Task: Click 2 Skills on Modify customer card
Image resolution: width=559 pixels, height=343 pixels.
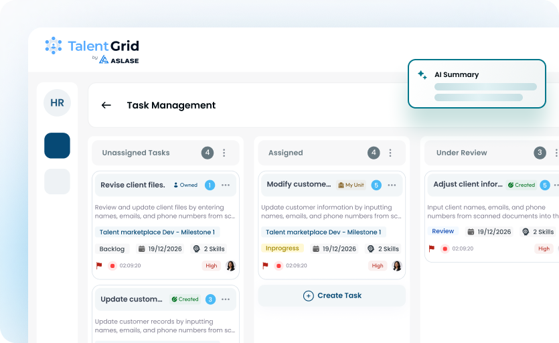Action: [x=383, y=249]
